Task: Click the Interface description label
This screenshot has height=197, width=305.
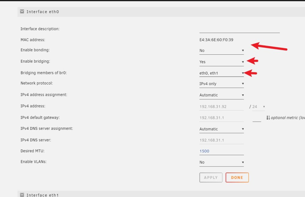Action: pos(40,29)
